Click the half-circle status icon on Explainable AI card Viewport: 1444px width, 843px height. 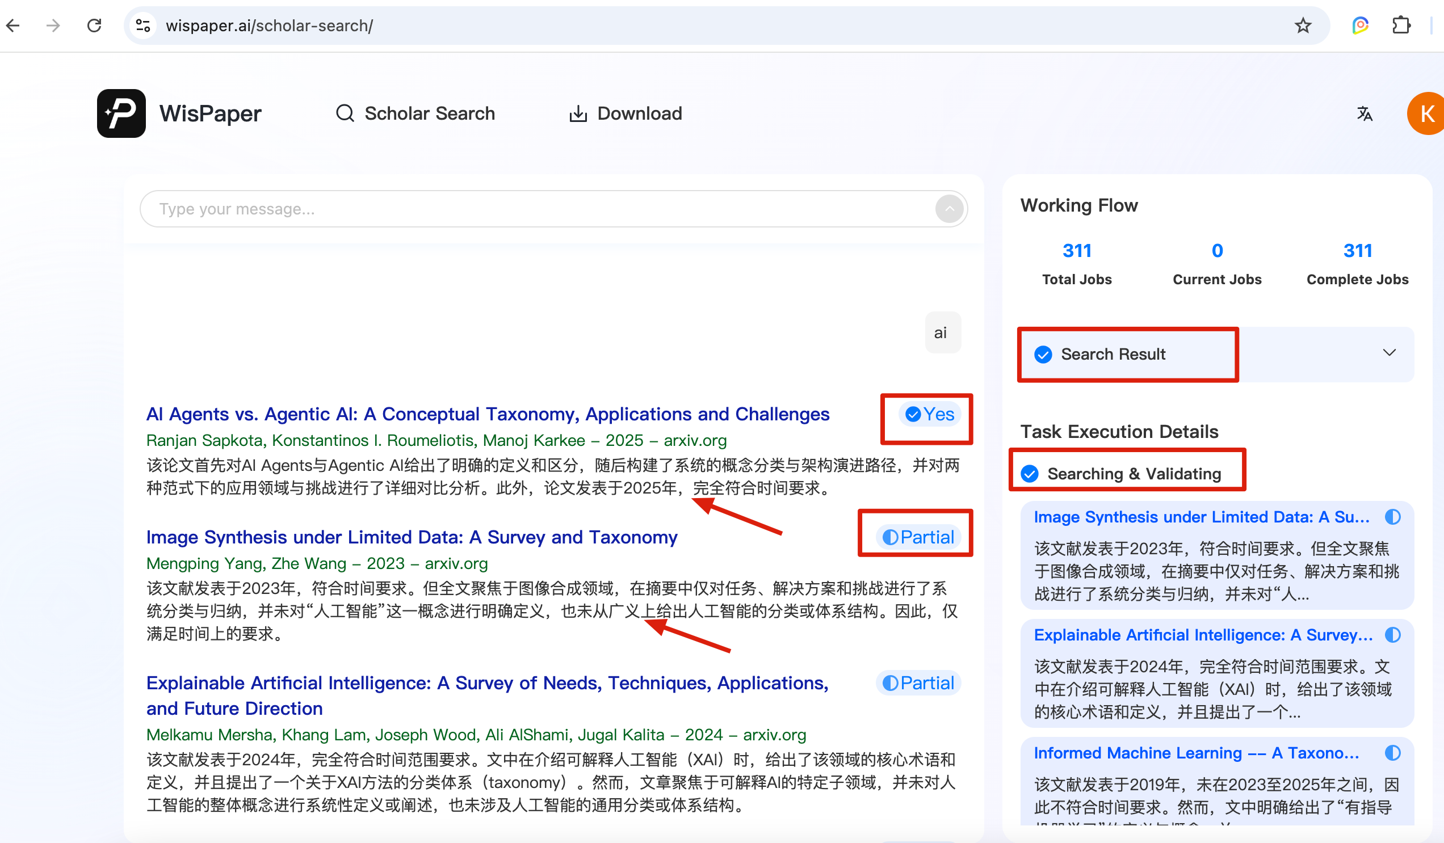click(1392, 635)
